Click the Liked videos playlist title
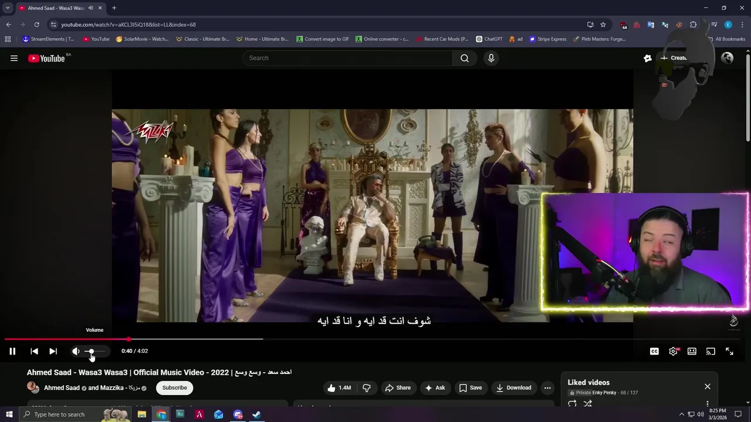The image size is (751, 422). (588, 382)
